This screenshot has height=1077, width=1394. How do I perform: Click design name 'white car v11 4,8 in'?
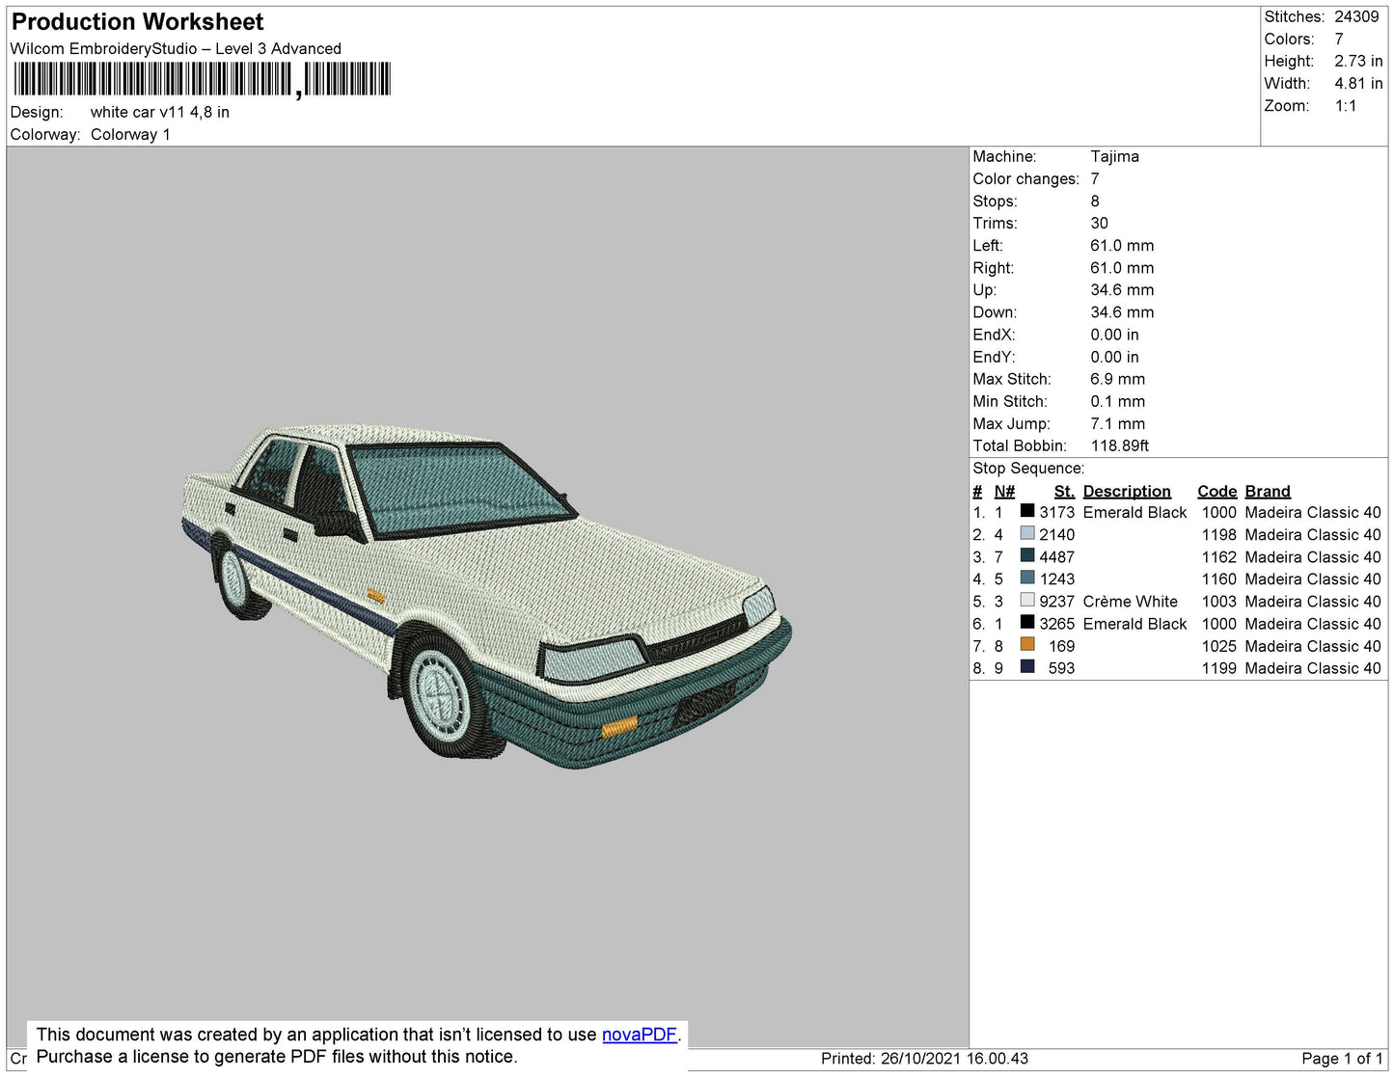pyautogui.click(x=160, y=112)
